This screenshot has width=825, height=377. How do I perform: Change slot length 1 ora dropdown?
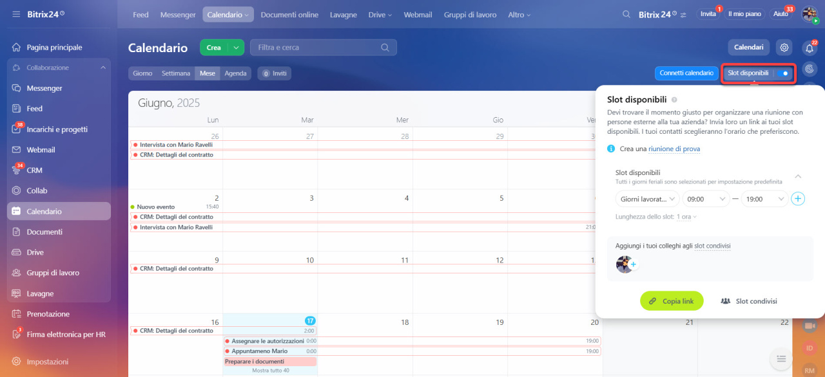pos(686,217)
